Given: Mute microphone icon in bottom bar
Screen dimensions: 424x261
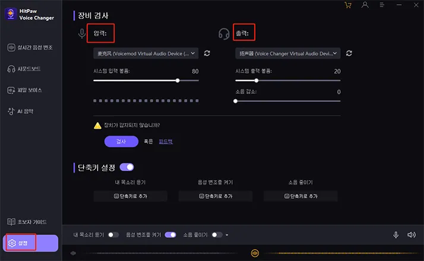Looking at the screenshot, I should pos(396,235).
